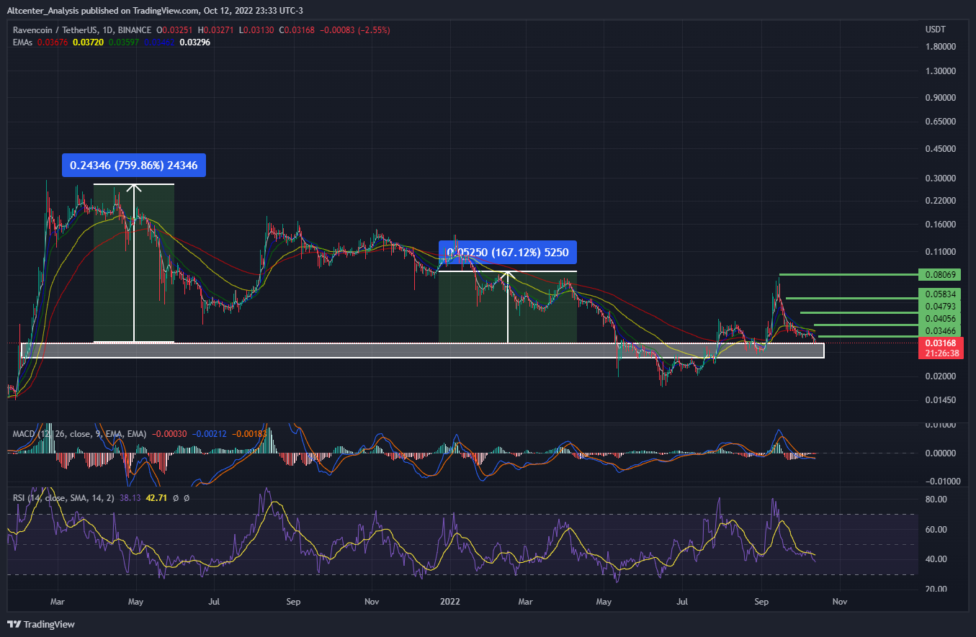This screenshot has width=976, height=637.
Task: Click the 0.01450 price axis label
Action: click(x=940, y=399)
